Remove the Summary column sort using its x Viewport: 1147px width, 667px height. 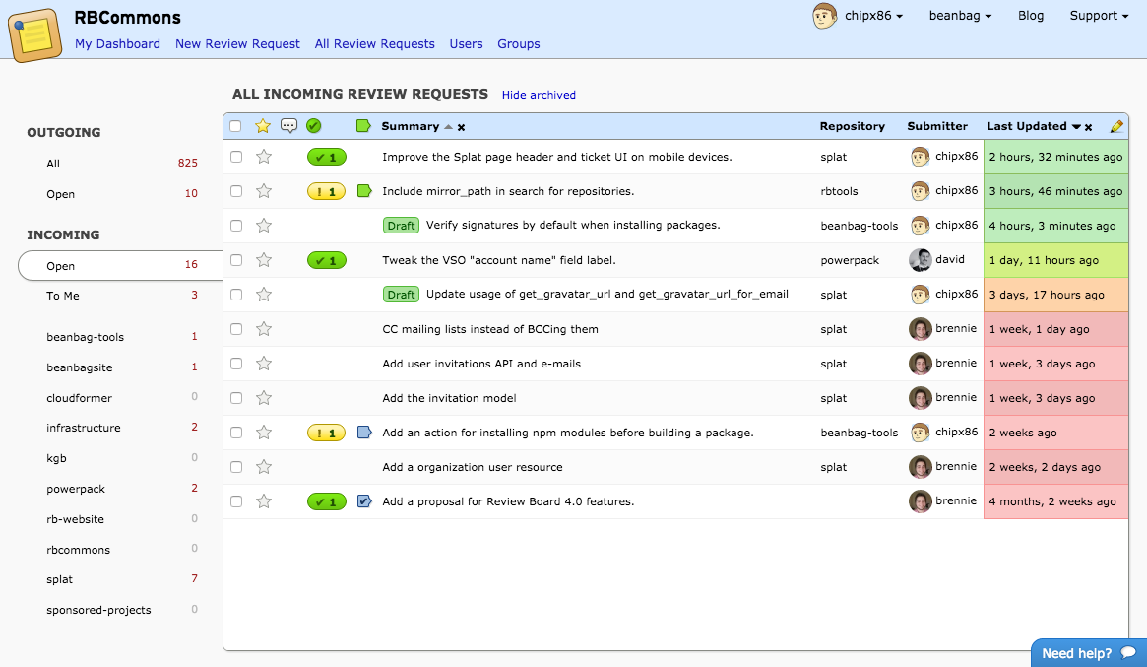pyautogui.click(x=461, y=127)
